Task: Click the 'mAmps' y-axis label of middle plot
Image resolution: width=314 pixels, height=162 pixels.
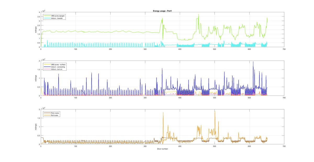Action: point(36,78)
